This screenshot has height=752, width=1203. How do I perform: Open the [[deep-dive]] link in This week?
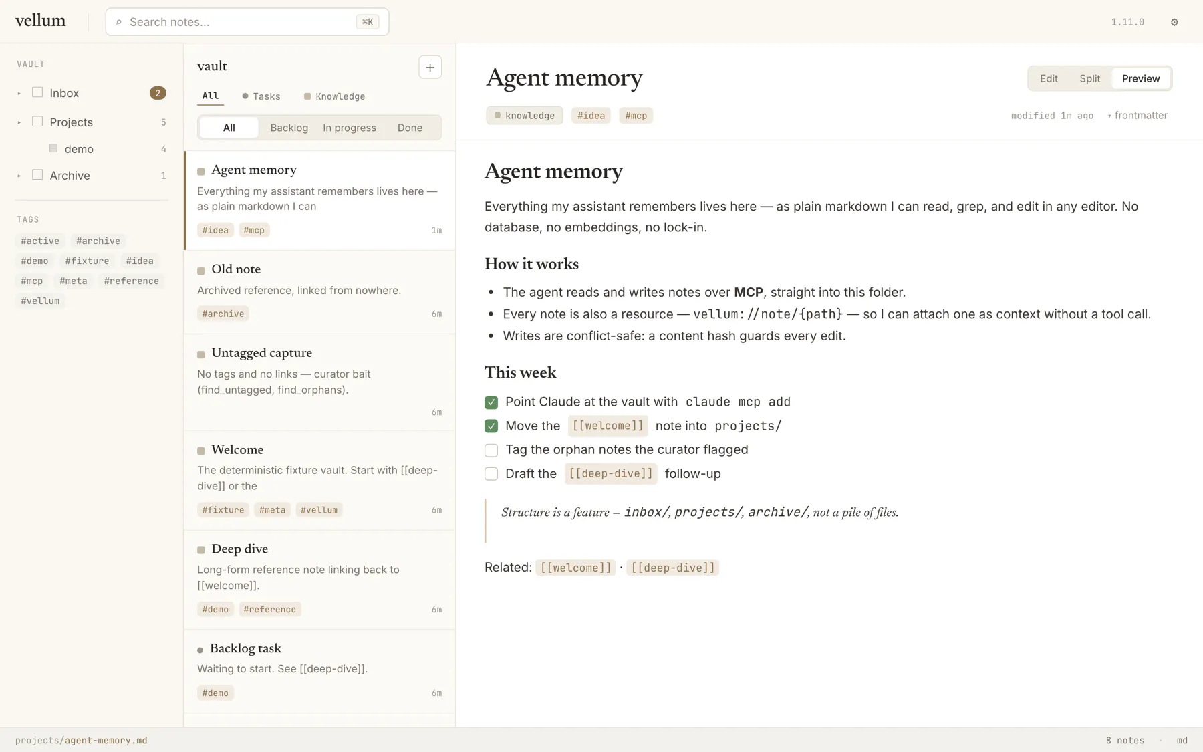611,474
